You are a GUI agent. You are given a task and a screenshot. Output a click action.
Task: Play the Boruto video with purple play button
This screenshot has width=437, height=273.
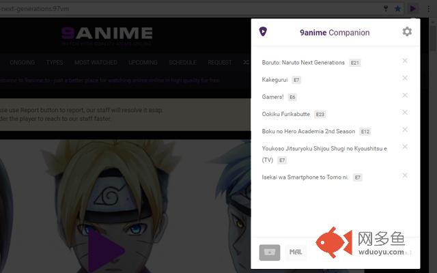(x=105, y=250)
